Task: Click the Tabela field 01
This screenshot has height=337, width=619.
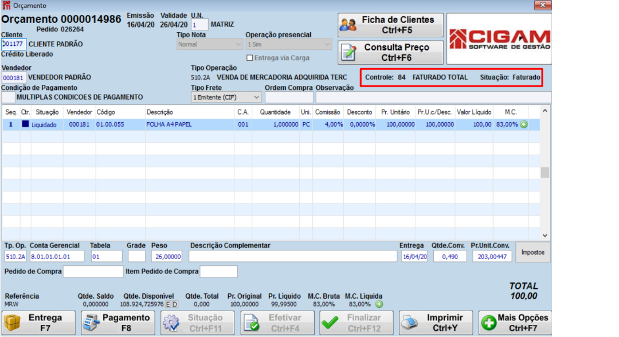Action: click(x=107, y=257)
